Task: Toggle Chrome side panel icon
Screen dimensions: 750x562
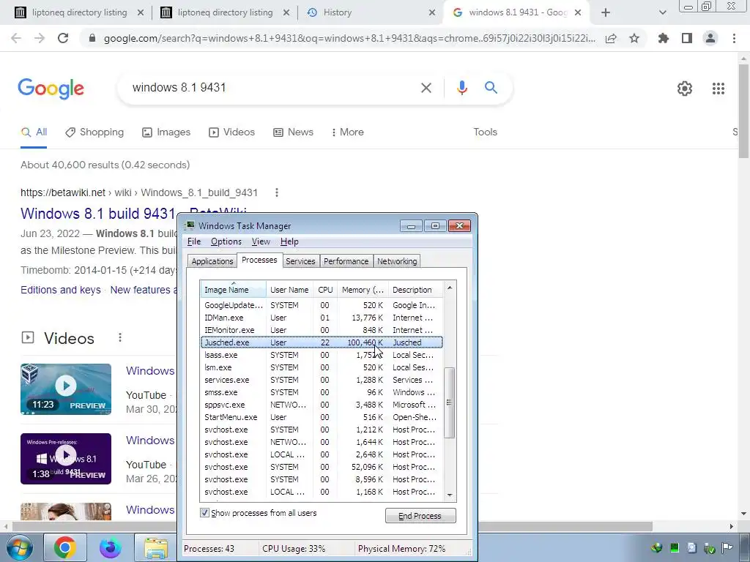Action: (x=687, y=38)
